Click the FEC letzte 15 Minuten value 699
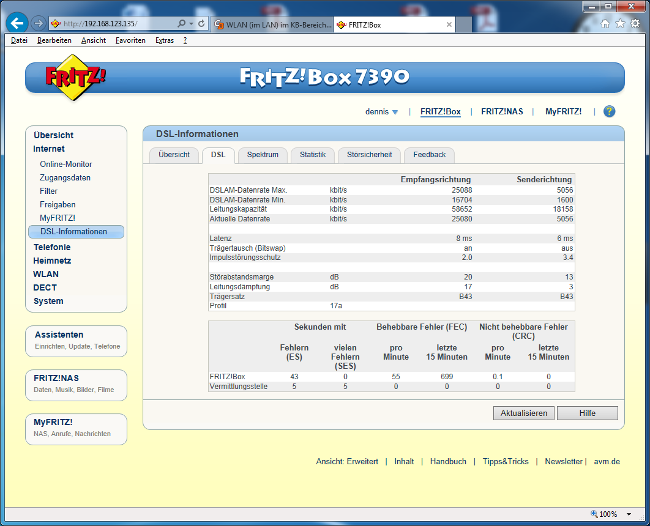650x526 pixels. 447,377
